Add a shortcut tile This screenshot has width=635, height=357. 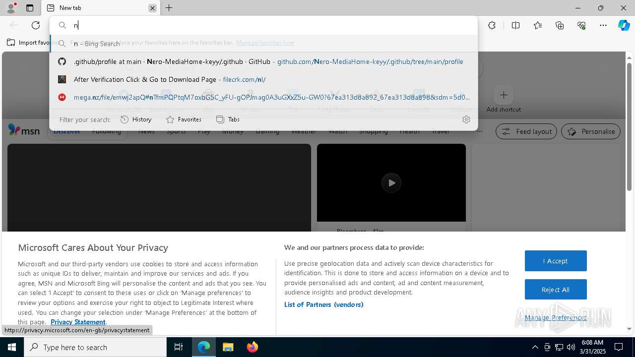504,99
